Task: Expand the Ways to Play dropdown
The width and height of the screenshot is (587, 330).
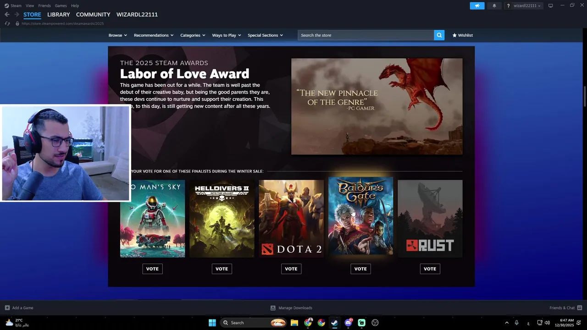Action: (x=227, y=35)
